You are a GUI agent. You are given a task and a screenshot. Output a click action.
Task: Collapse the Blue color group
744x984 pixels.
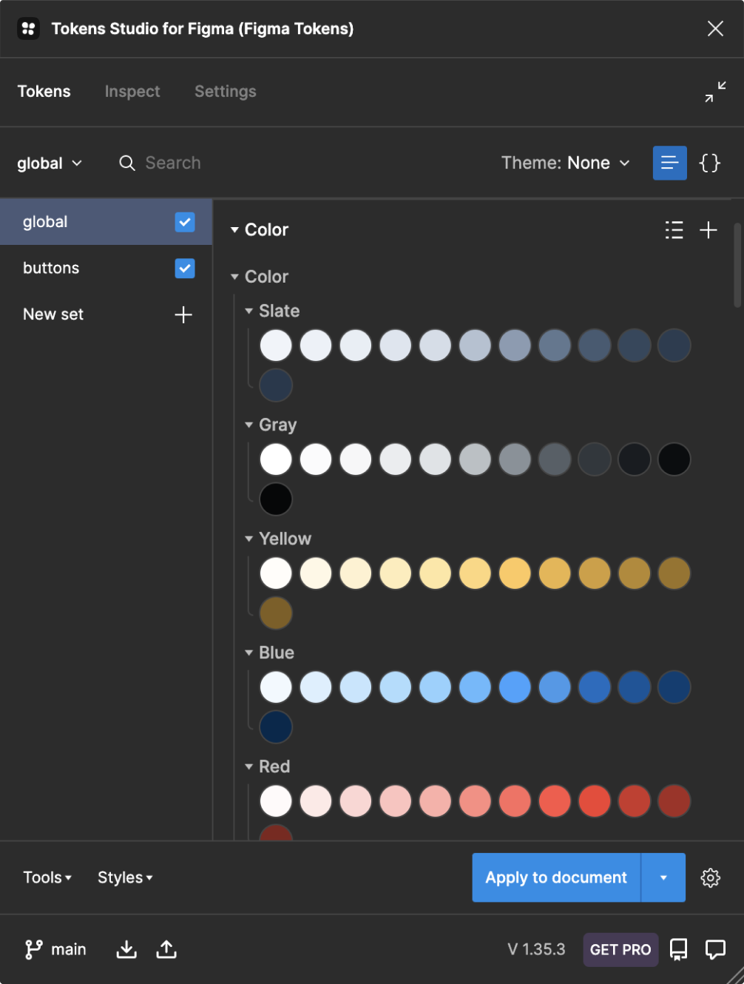tap(249, 653)
